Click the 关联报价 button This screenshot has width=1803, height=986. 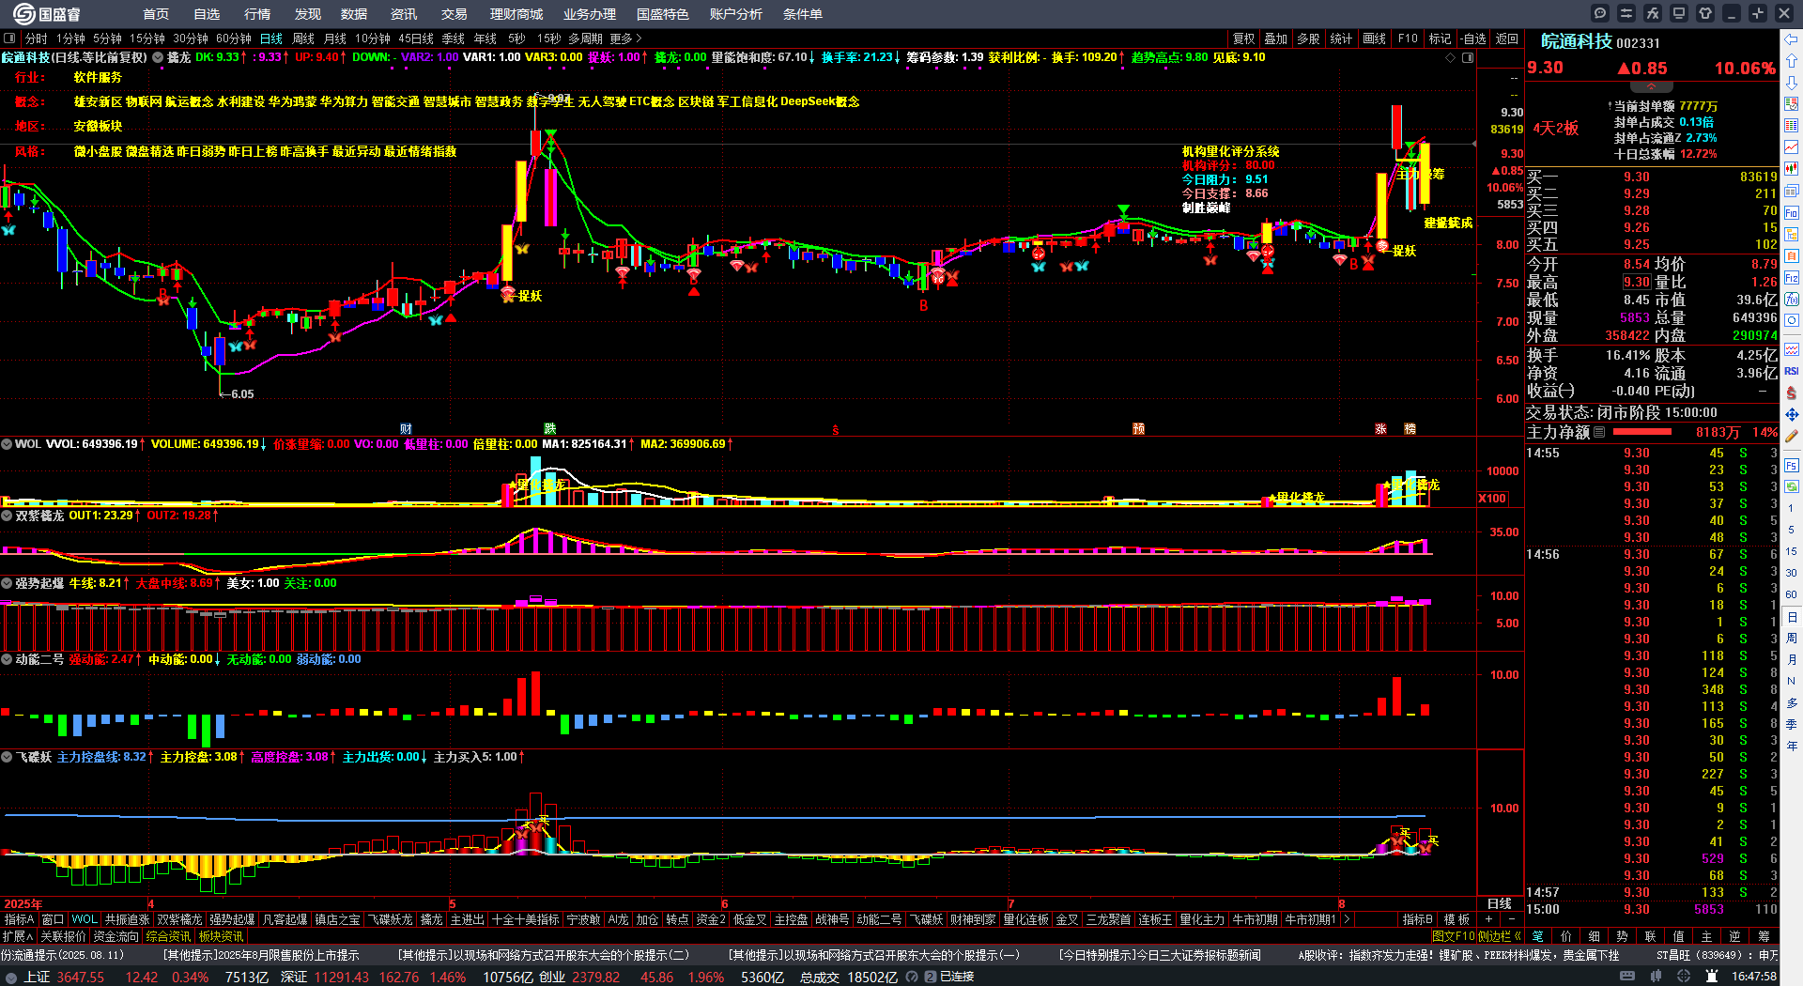click(63, 936)
